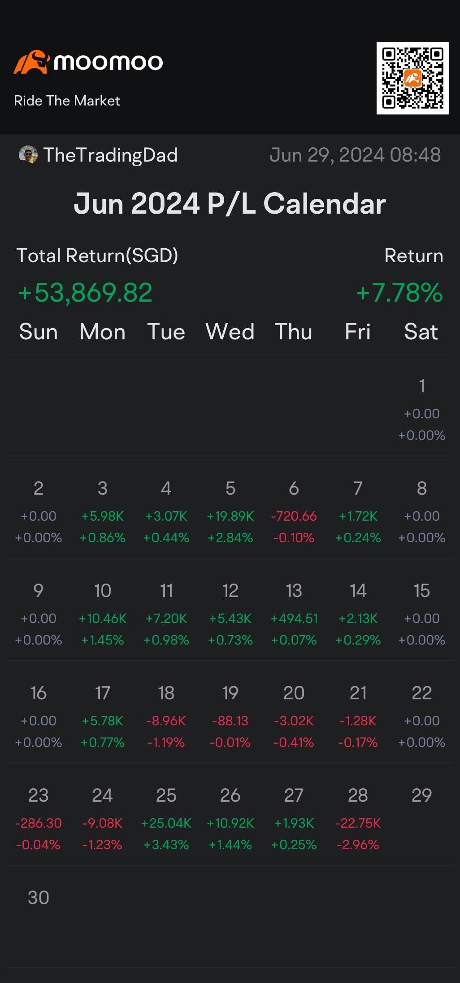Click the Jun 2024 P/L Calendar title
Screen dimensions: 460x983
[230, 204]
